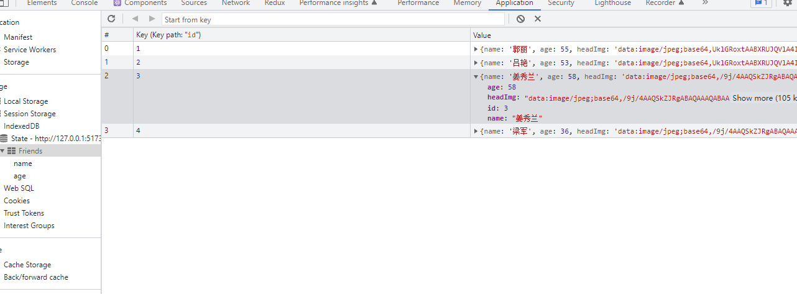This screenshot has width=797, height=294.
Task: Click the delete selected record X icon
Action: pyautogui.click(x=538, y=19)
